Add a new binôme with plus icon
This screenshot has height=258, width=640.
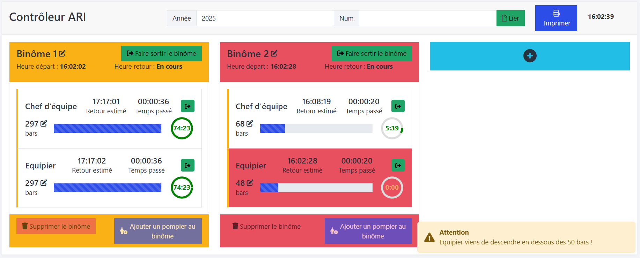530,56
